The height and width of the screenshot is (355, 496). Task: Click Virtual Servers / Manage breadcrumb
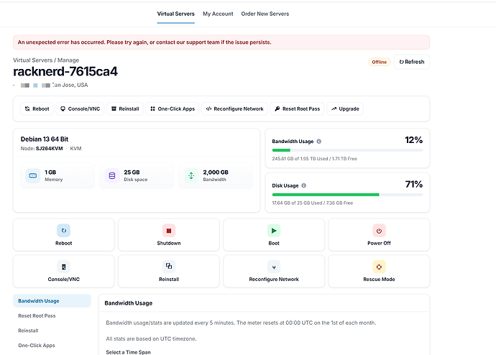pyautogui.click(x=46, y=60)
